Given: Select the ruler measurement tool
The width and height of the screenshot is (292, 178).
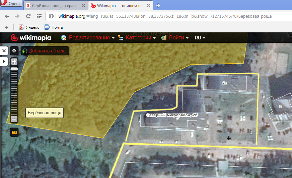Looking at the screenshot, I should tap(14, 132).
